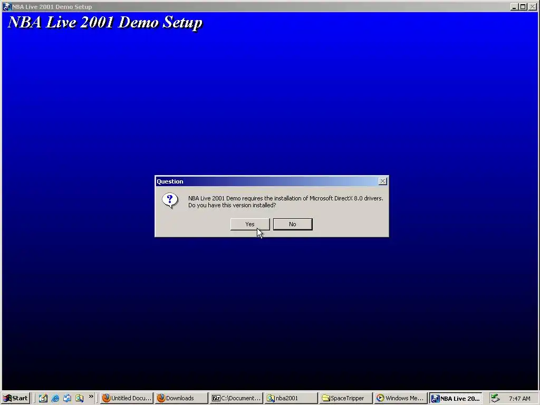Close the Question dialog with X
The image size is (540, 405).
383,181
